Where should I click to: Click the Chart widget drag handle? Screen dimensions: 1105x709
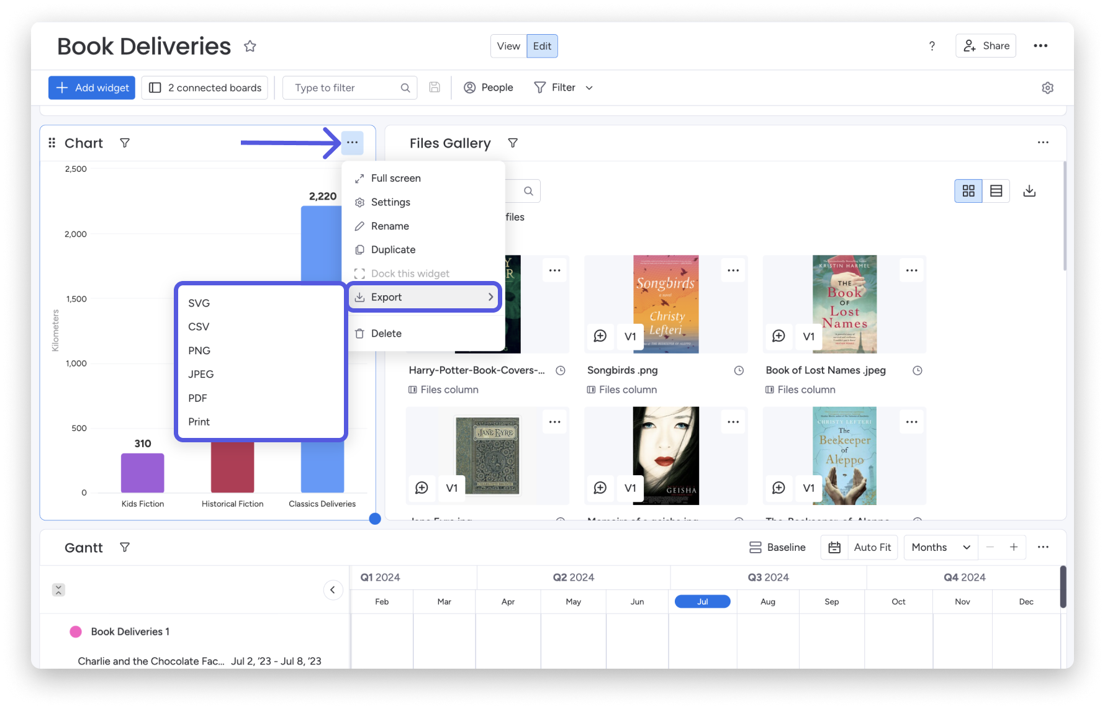52,143
